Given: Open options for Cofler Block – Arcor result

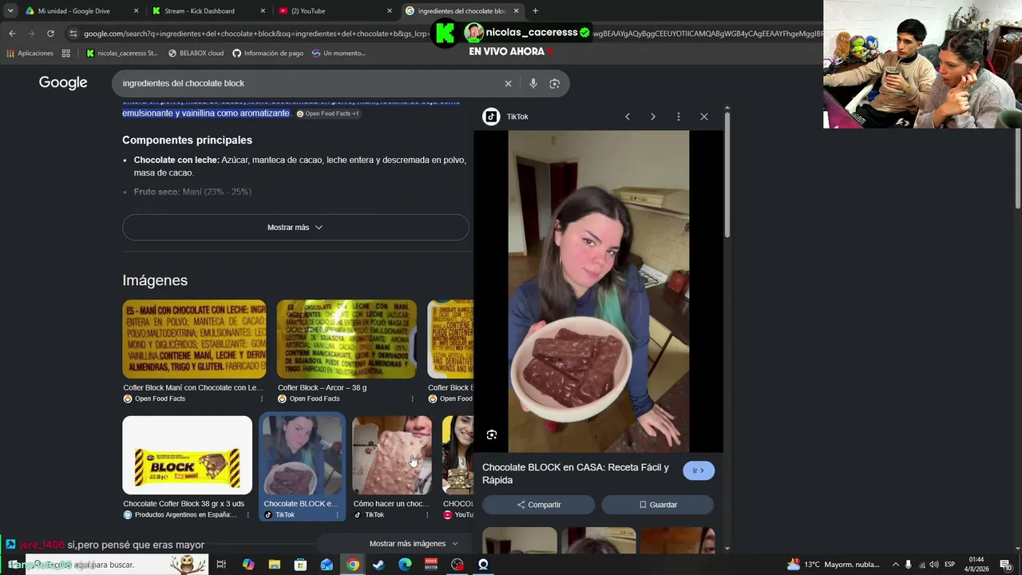Looking at the screenshot, I should [x=412, y=399].
